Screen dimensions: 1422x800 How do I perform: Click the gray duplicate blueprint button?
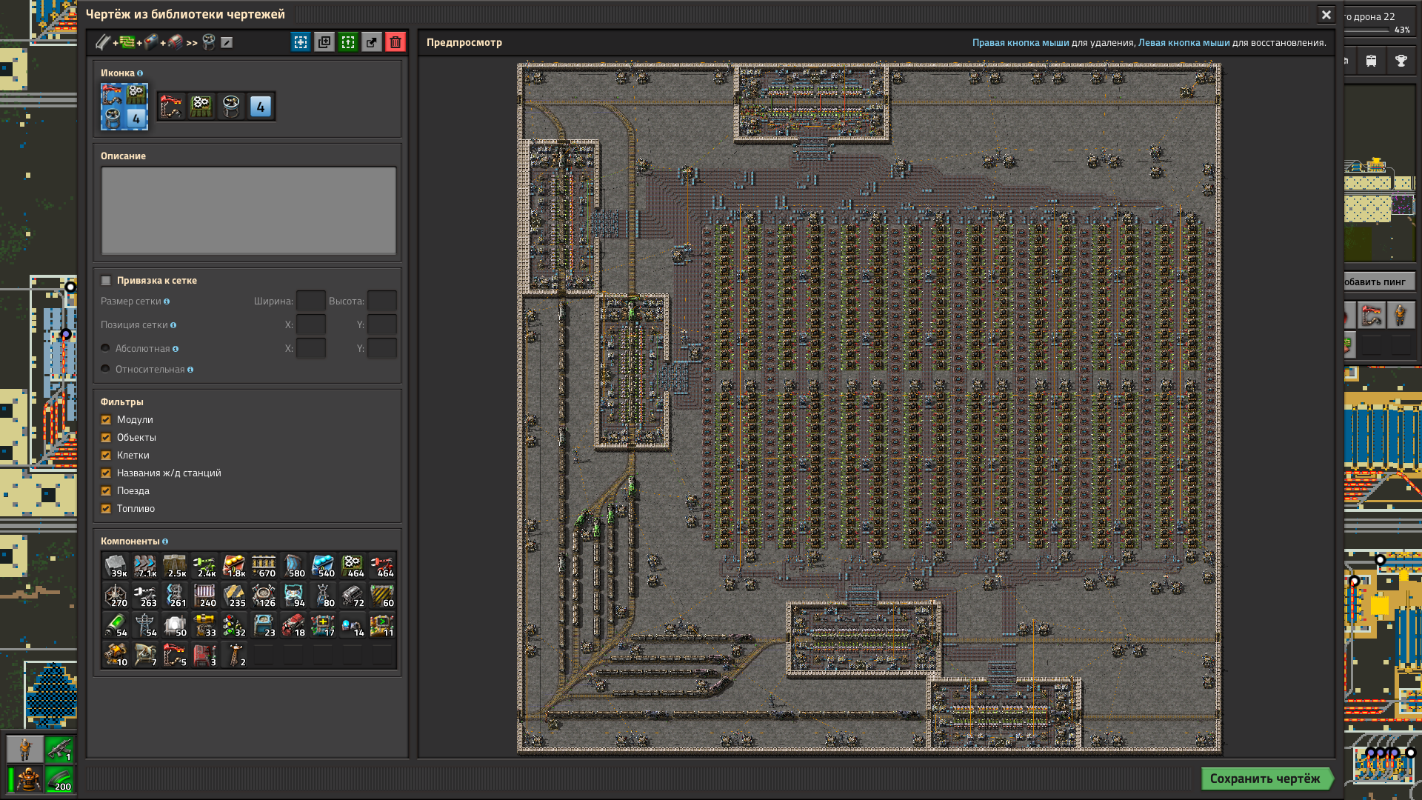pyautogui.click(x=324, y=42)
